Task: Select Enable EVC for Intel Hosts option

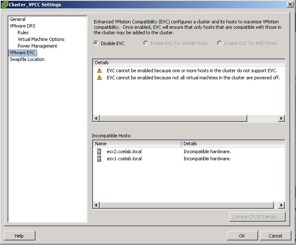Action: pos(146,43)
